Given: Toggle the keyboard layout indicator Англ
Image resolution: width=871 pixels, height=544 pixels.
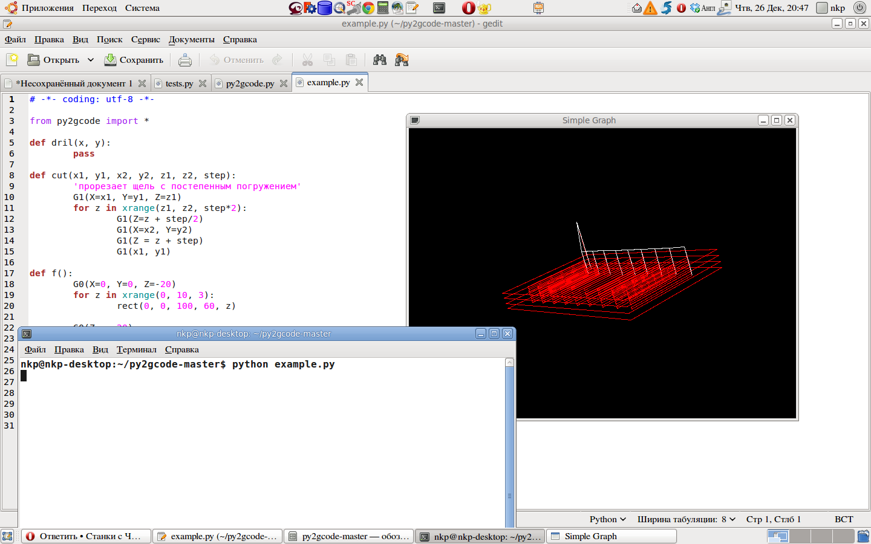Looking at the screenshot, I should coord(708,8).
